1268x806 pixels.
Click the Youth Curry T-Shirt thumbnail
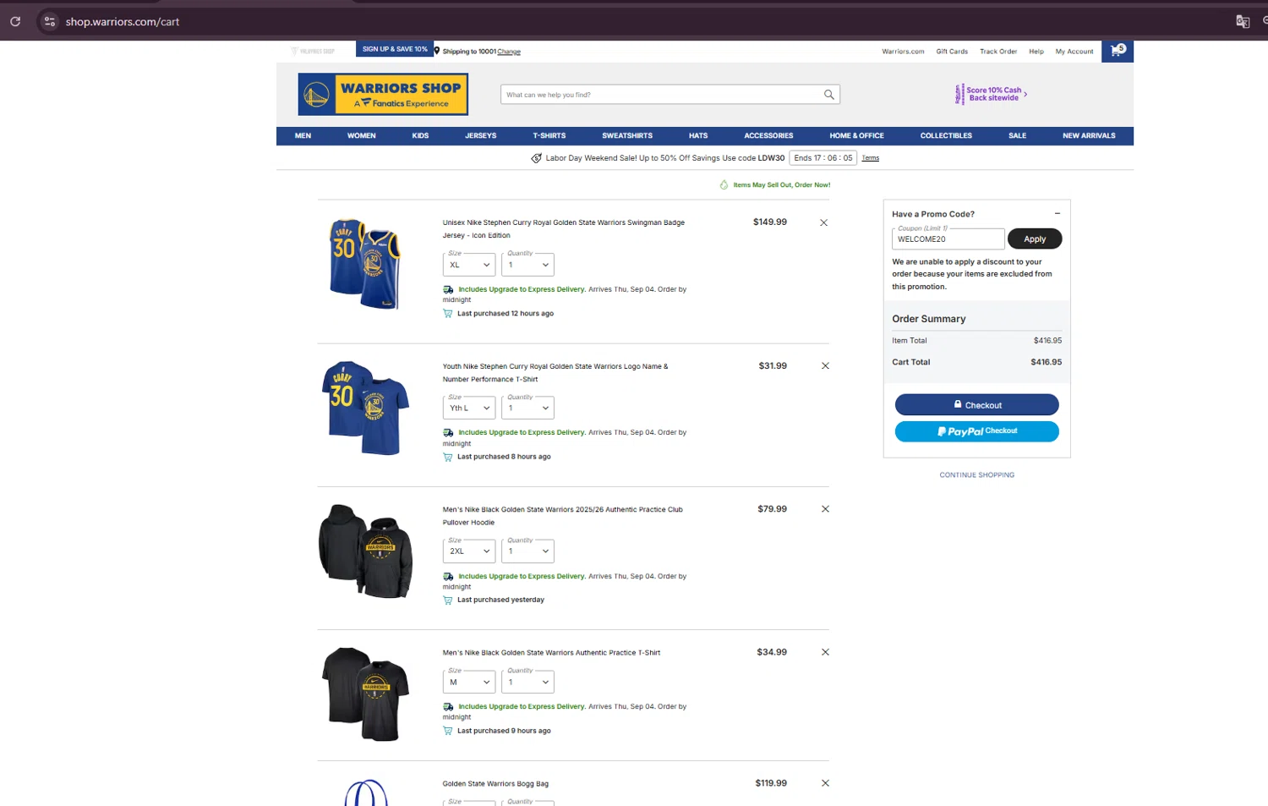pos(365,408)
